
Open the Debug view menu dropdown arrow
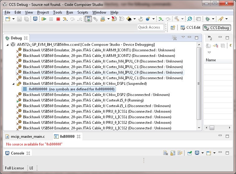tap(183, 37)
